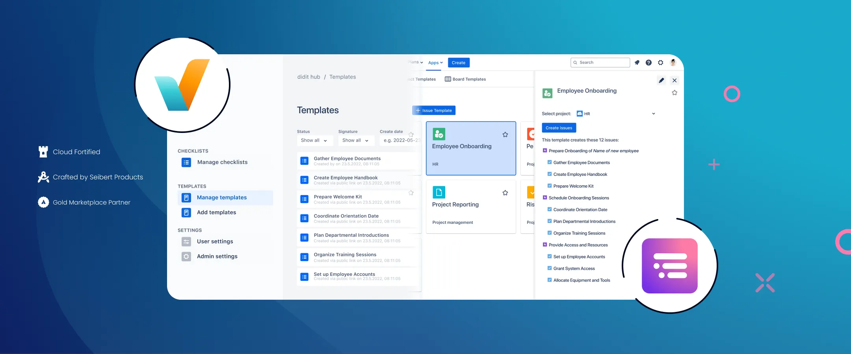Close the Employee Onboarding side panel

(674, 80)
